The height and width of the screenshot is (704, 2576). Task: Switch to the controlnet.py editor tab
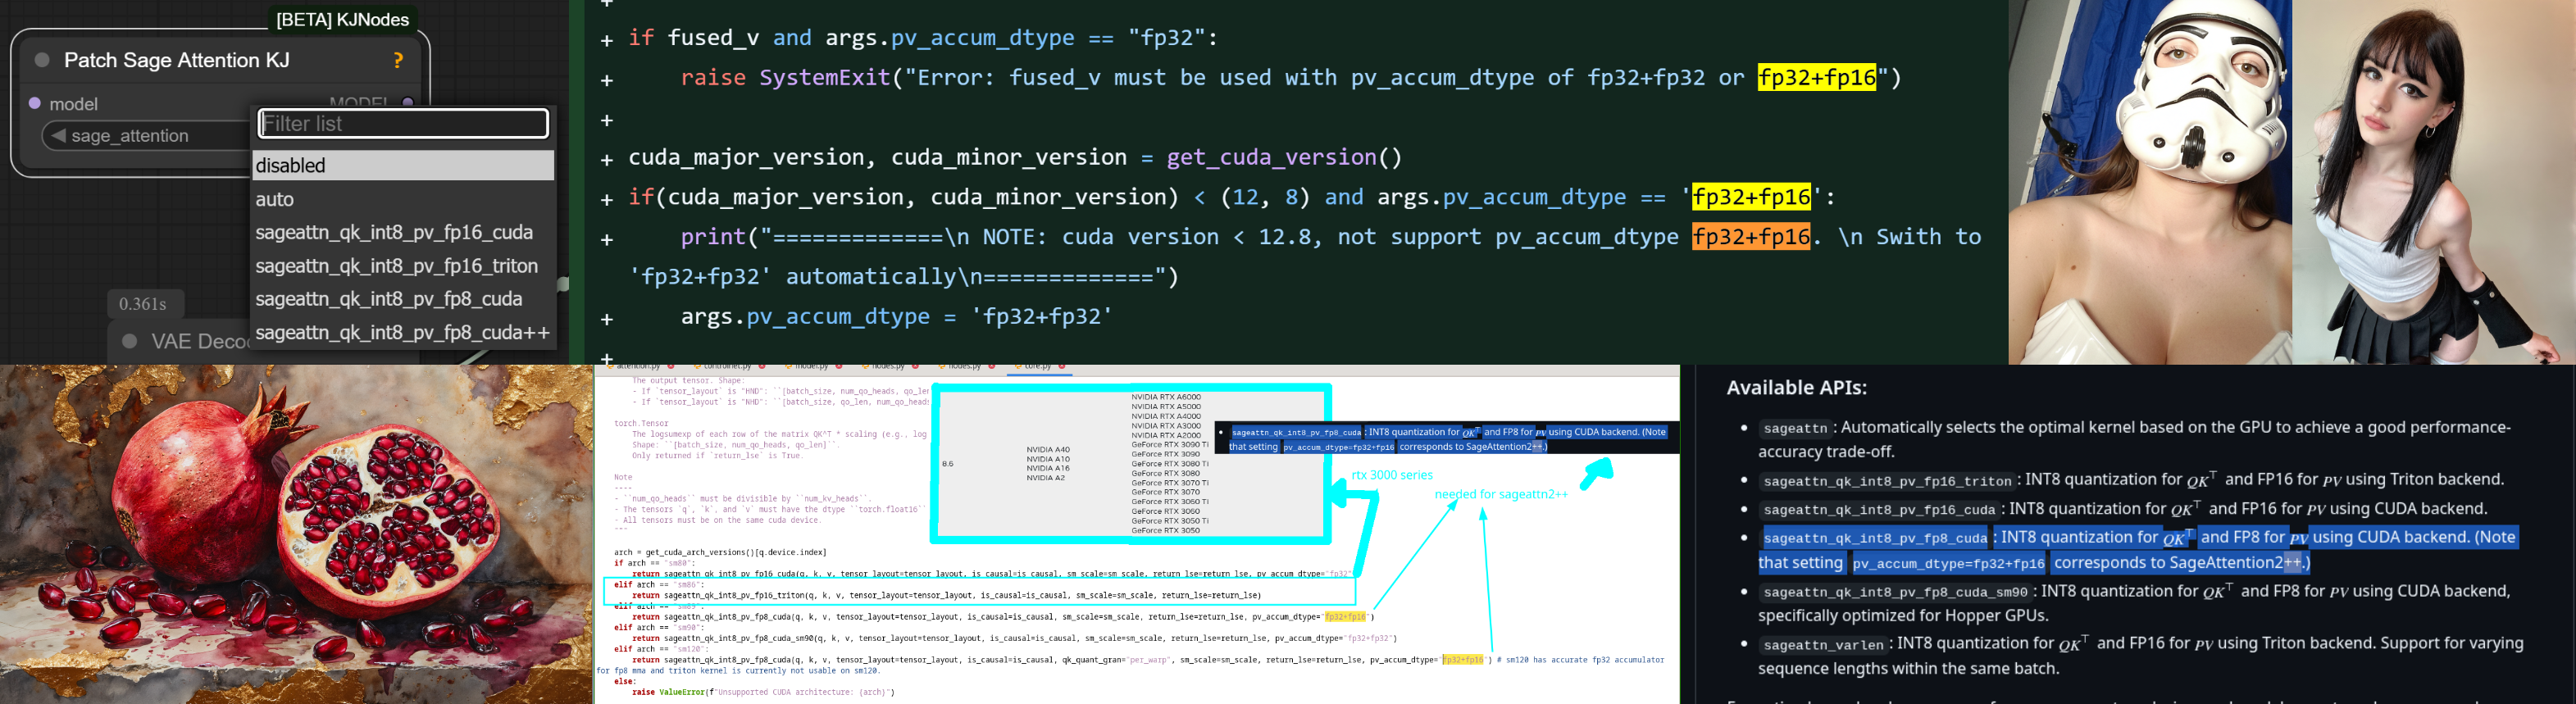point(728,367)
